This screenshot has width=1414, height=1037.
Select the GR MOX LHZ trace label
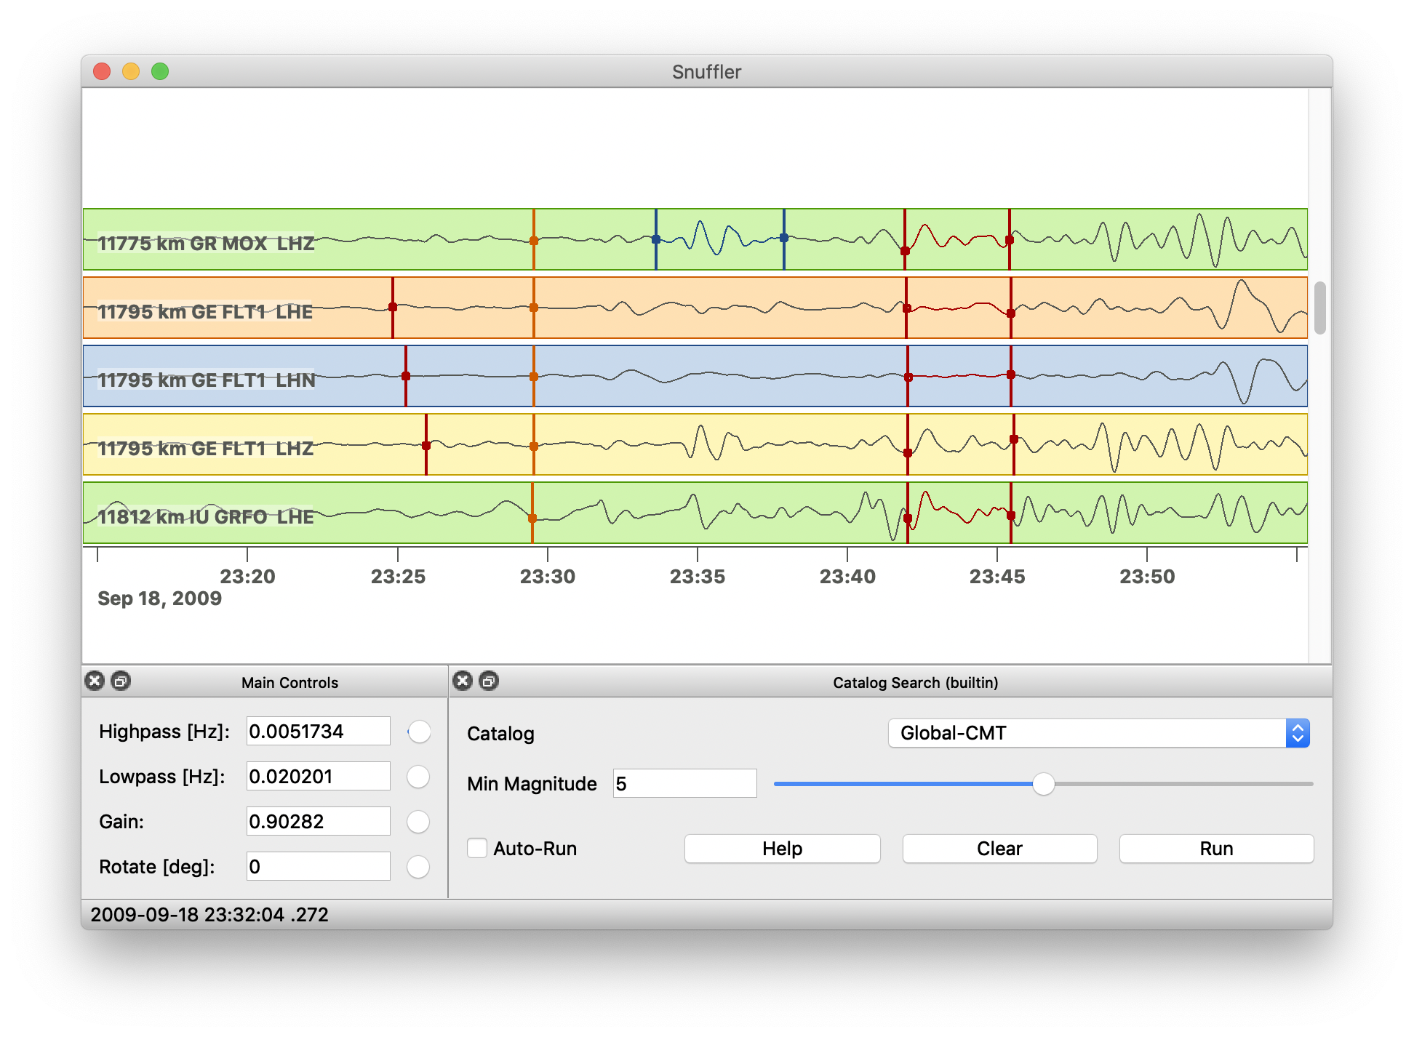(x=205, y=243)
